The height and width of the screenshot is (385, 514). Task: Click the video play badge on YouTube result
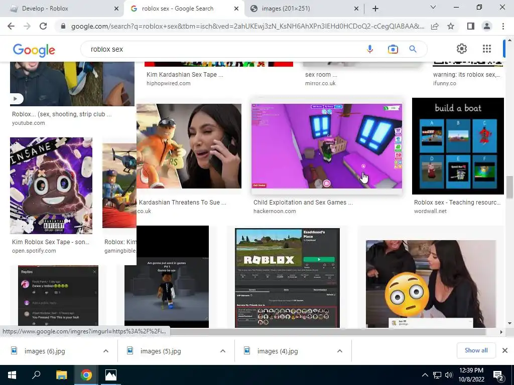click(x=16, y=99)
